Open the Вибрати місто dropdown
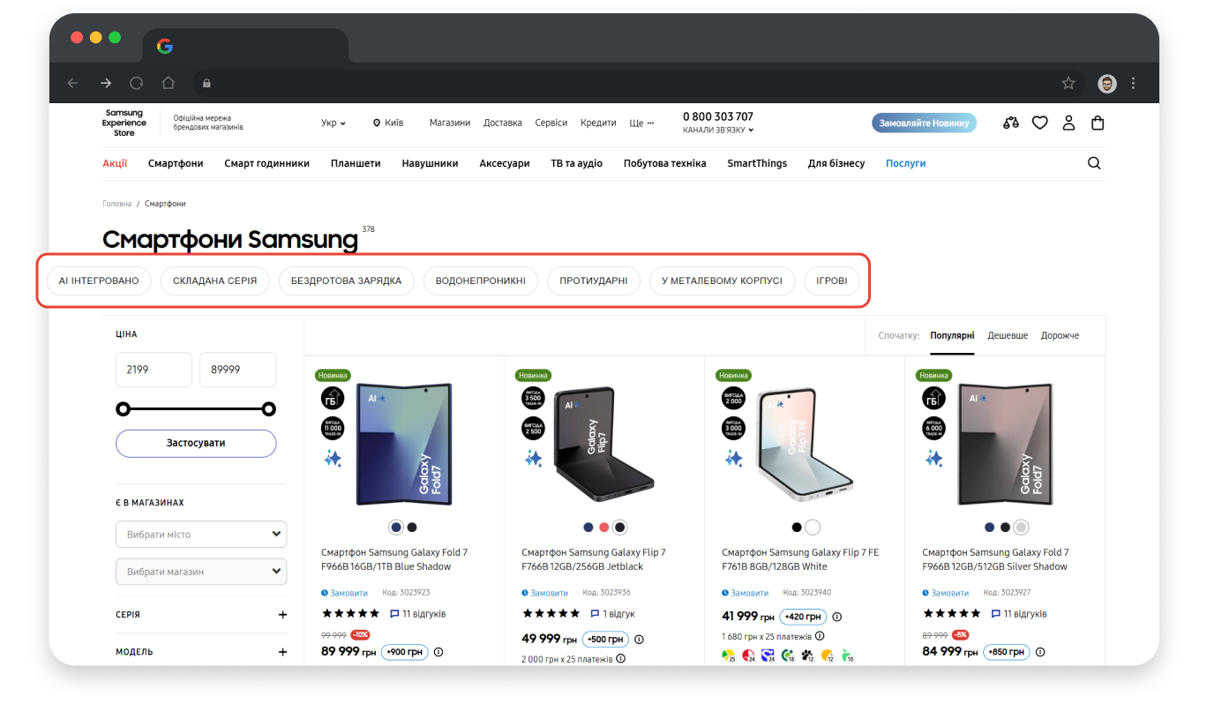The width and height of the screenshot is (1207, 704). (x=201, y=534)
